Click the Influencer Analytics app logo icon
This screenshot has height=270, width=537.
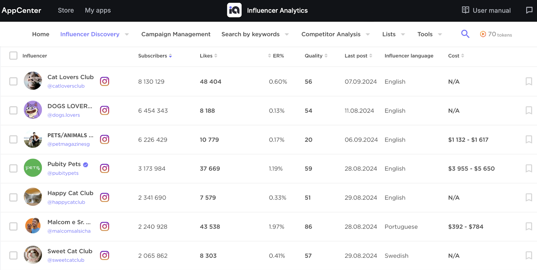pos(234,10)
